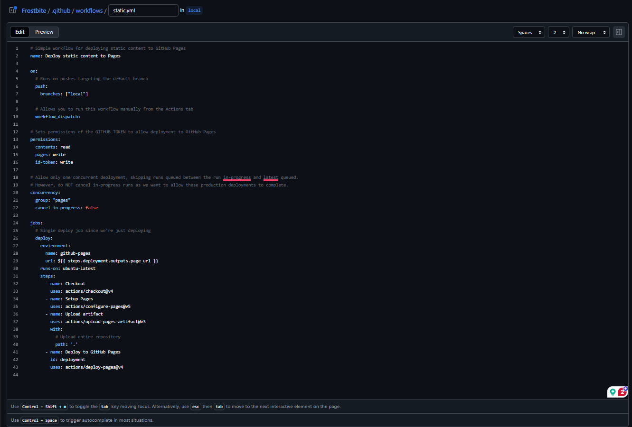Click the 'jobs:' line
This screenshot has width=632, height=427.
point(37,223)
